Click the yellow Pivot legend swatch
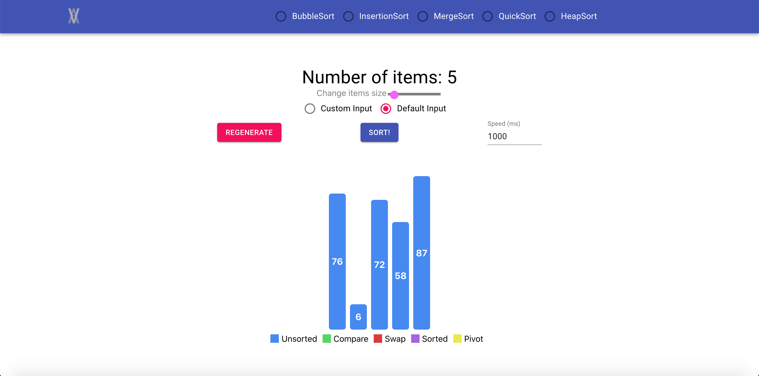This screenshot has width=759, height=376. pyautogui.click(x=457, y=339)
